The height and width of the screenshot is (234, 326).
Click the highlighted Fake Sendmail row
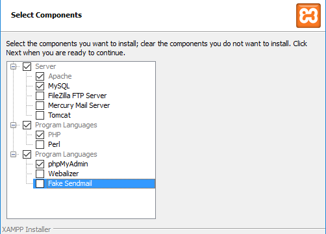pos(94,183)
